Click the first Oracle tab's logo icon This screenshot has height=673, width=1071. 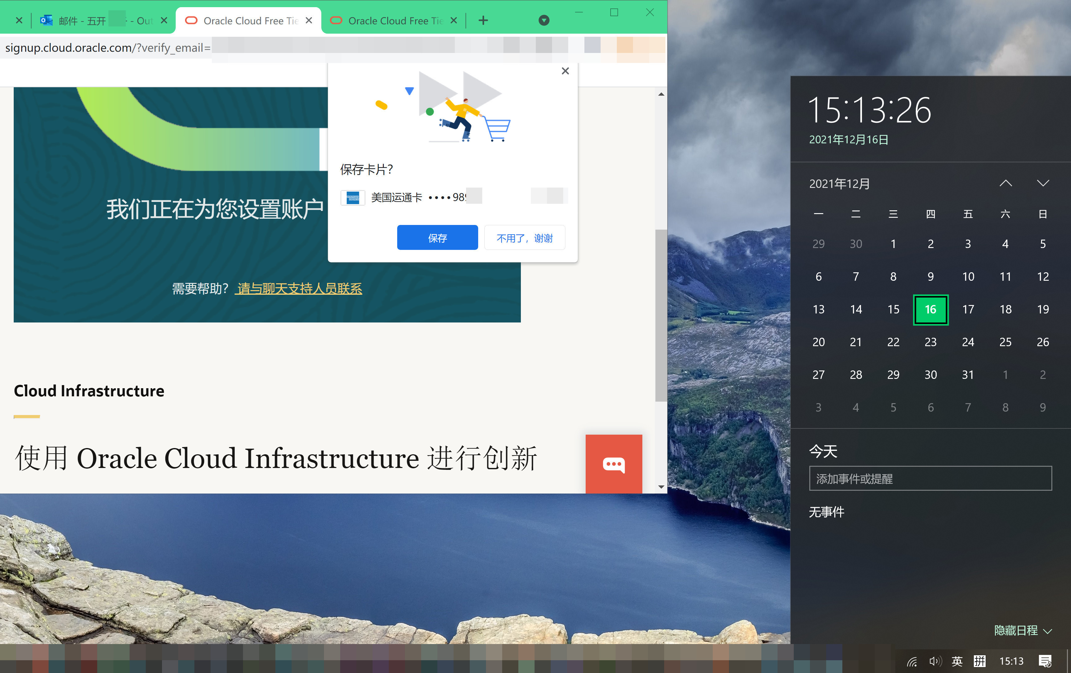tap(191, 21)
